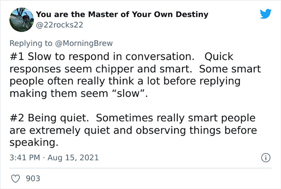Image resolution: width=281 pixels, height=189 pixels.
Task: Click the quoted word “slow”
Action: 128,93
